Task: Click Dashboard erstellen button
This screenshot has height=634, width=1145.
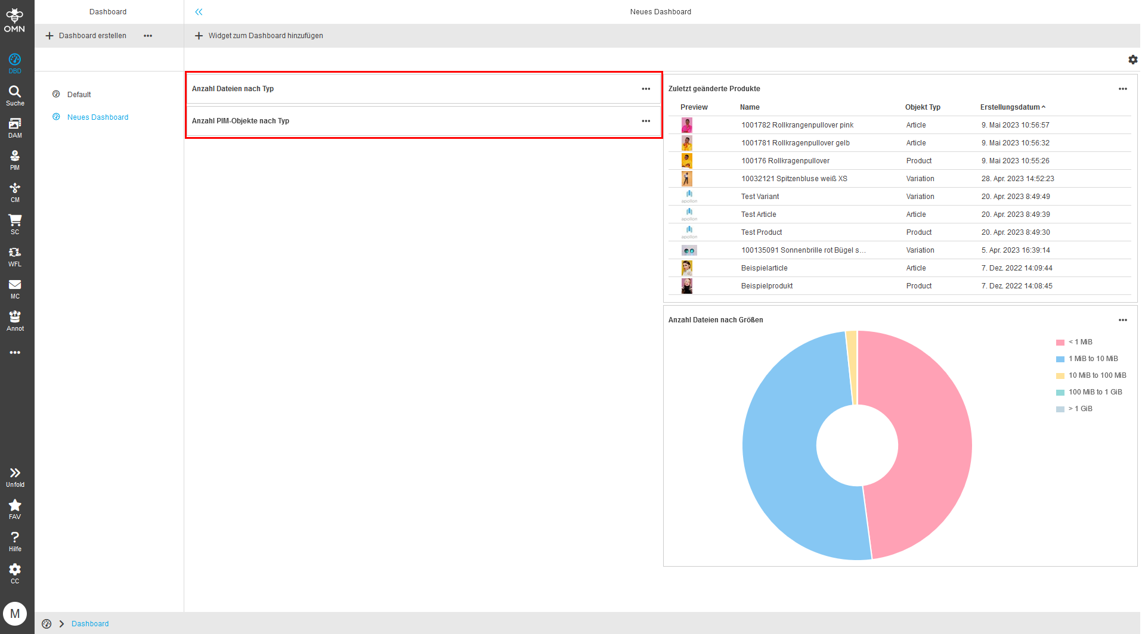Action: point(86,36)
